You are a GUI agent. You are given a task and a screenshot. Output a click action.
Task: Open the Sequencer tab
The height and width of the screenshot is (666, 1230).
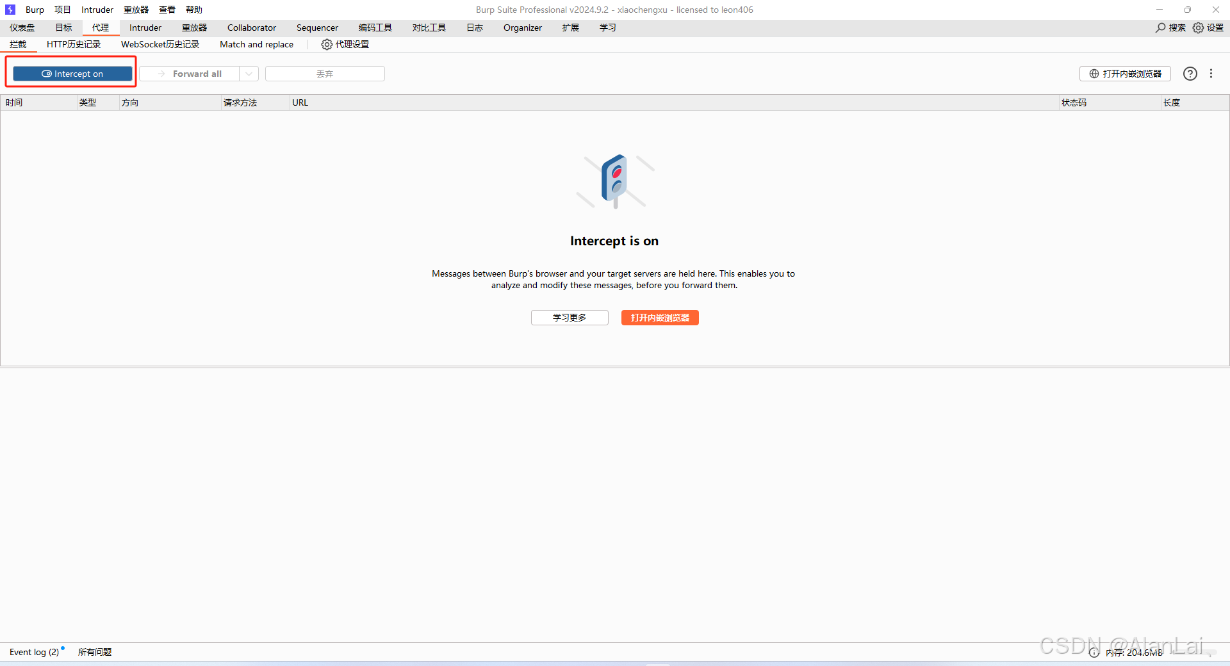[317, 28]
